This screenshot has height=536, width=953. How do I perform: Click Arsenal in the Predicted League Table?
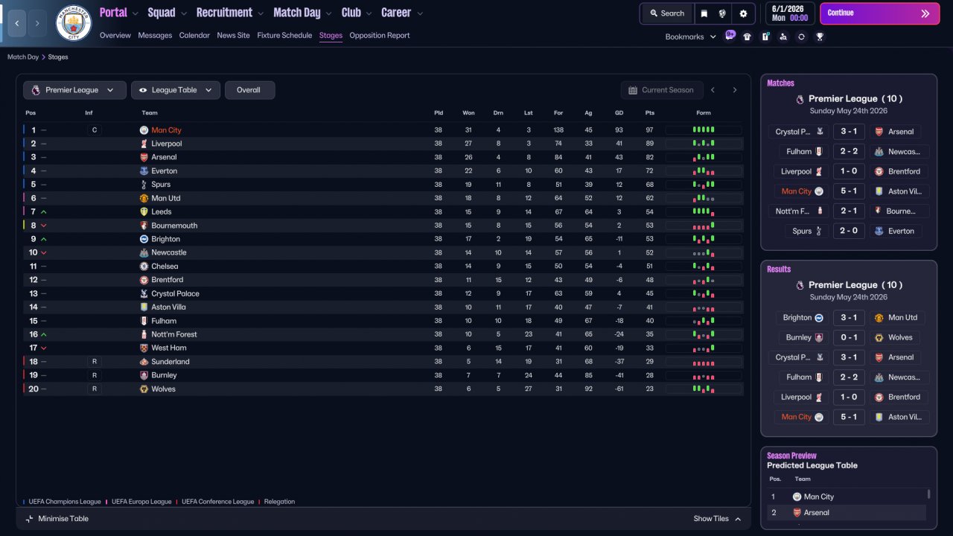point(817,513)
